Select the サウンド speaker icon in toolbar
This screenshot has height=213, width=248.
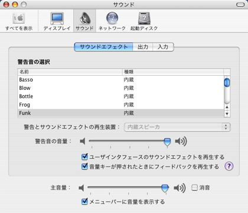85,18
